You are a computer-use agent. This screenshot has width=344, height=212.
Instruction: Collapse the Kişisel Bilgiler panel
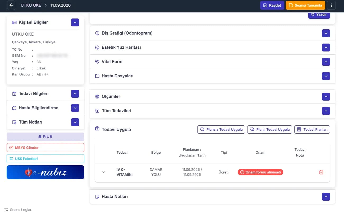pos(75,22)
